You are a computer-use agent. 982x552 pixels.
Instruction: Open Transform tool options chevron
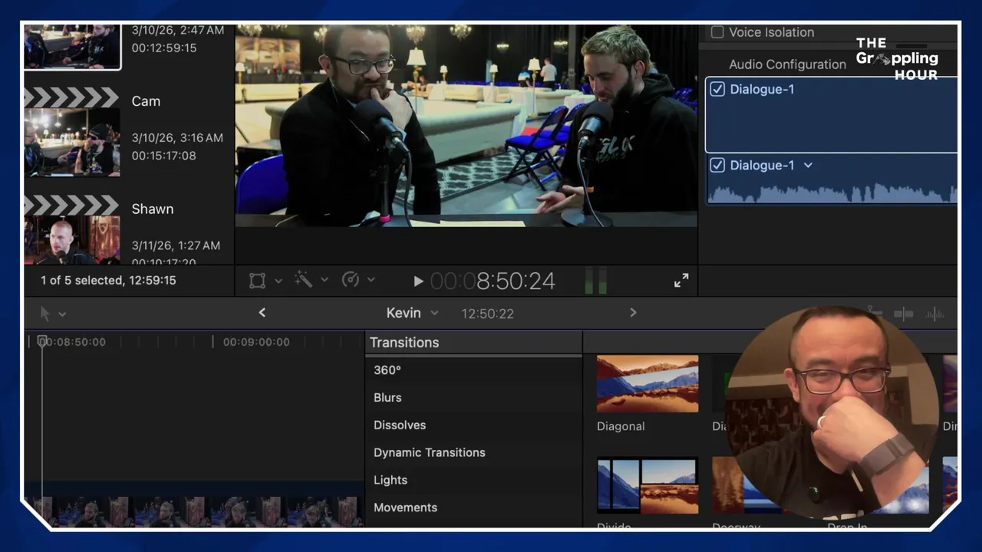tap(278, 281)
